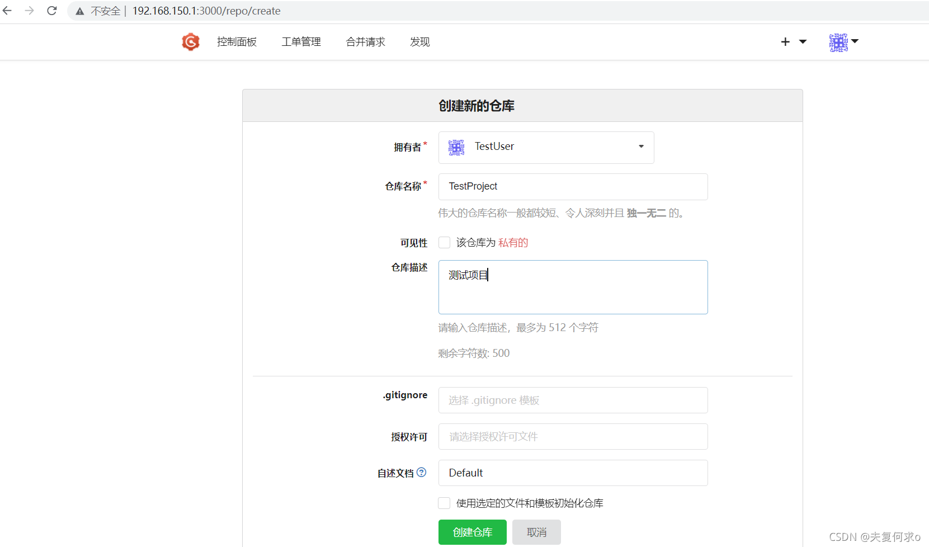Enable 使用选定的文件和模板初始化仓库 checkbox
Screen dimensions: 929x547
[444, 503]
